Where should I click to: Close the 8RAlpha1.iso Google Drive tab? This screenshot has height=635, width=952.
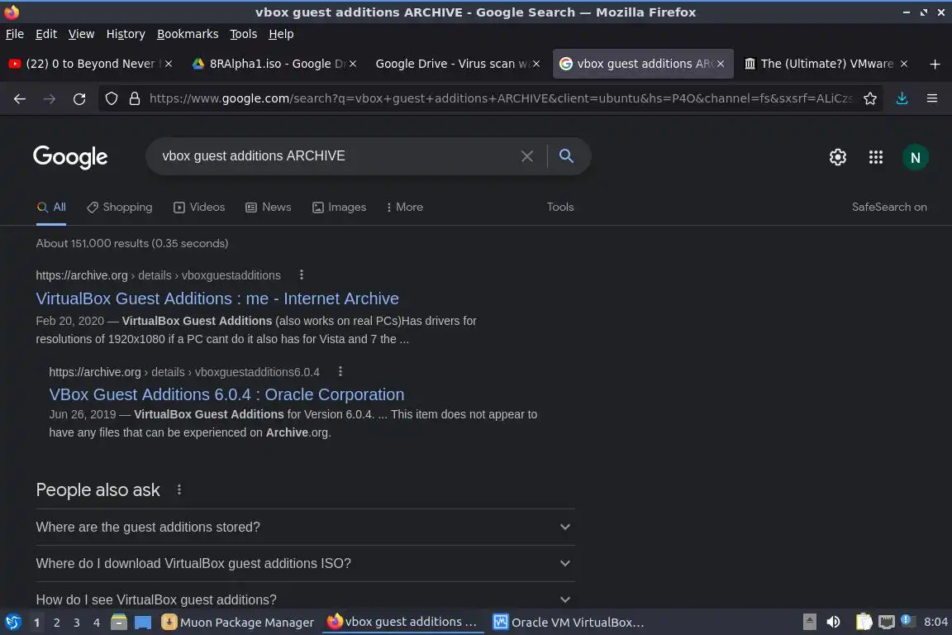point(353,64)
